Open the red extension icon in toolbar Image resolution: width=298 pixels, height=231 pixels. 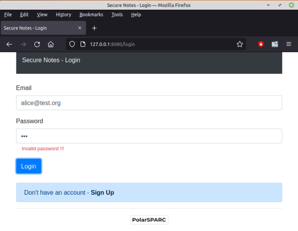261,44
